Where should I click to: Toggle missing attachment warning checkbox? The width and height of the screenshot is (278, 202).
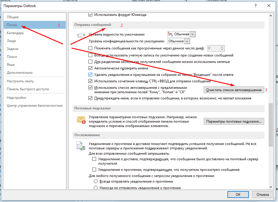tap(91, 98)
